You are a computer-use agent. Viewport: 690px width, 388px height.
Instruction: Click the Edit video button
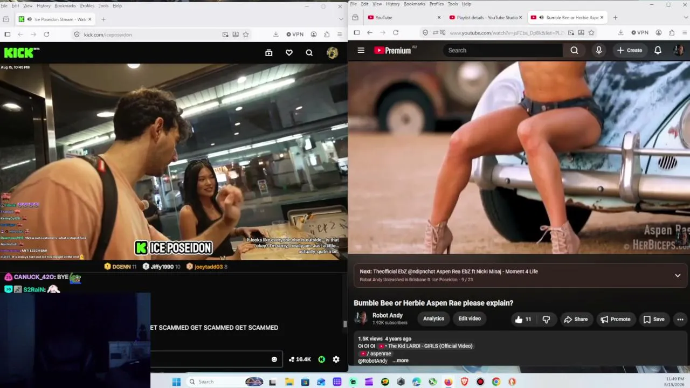pyautogui.click(x=470, y=318)
